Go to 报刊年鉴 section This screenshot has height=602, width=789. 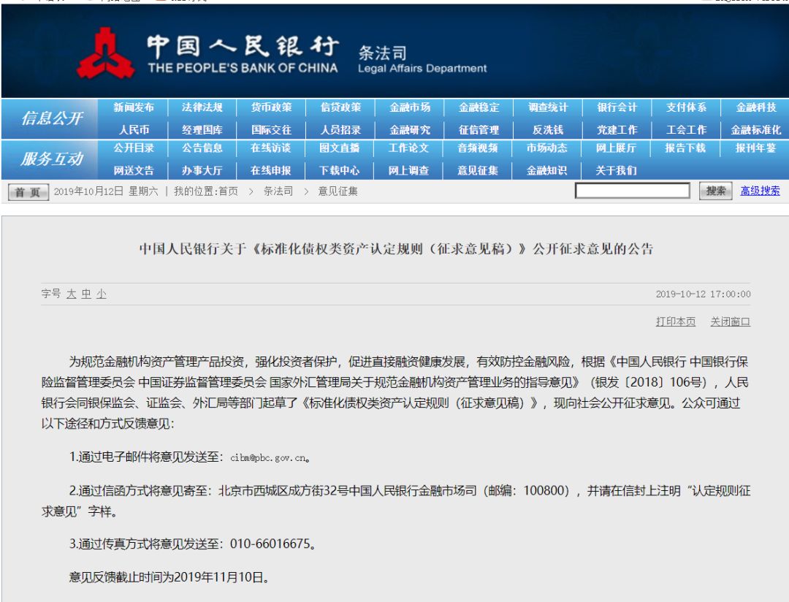point(756,148)
